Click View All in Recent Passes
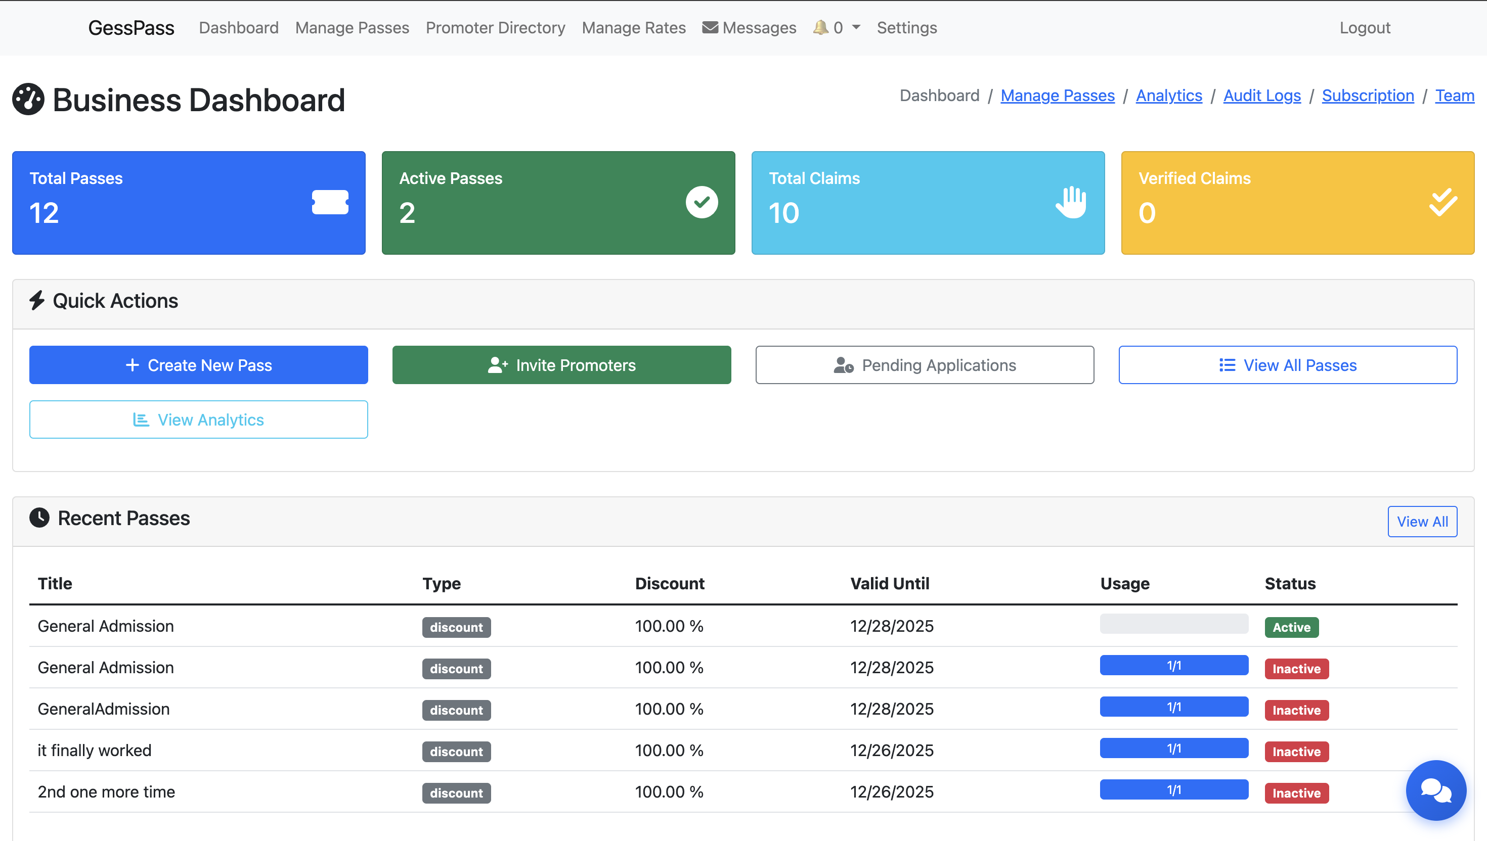Screen dimensions: 1487x841 [x=1422, y=521]
